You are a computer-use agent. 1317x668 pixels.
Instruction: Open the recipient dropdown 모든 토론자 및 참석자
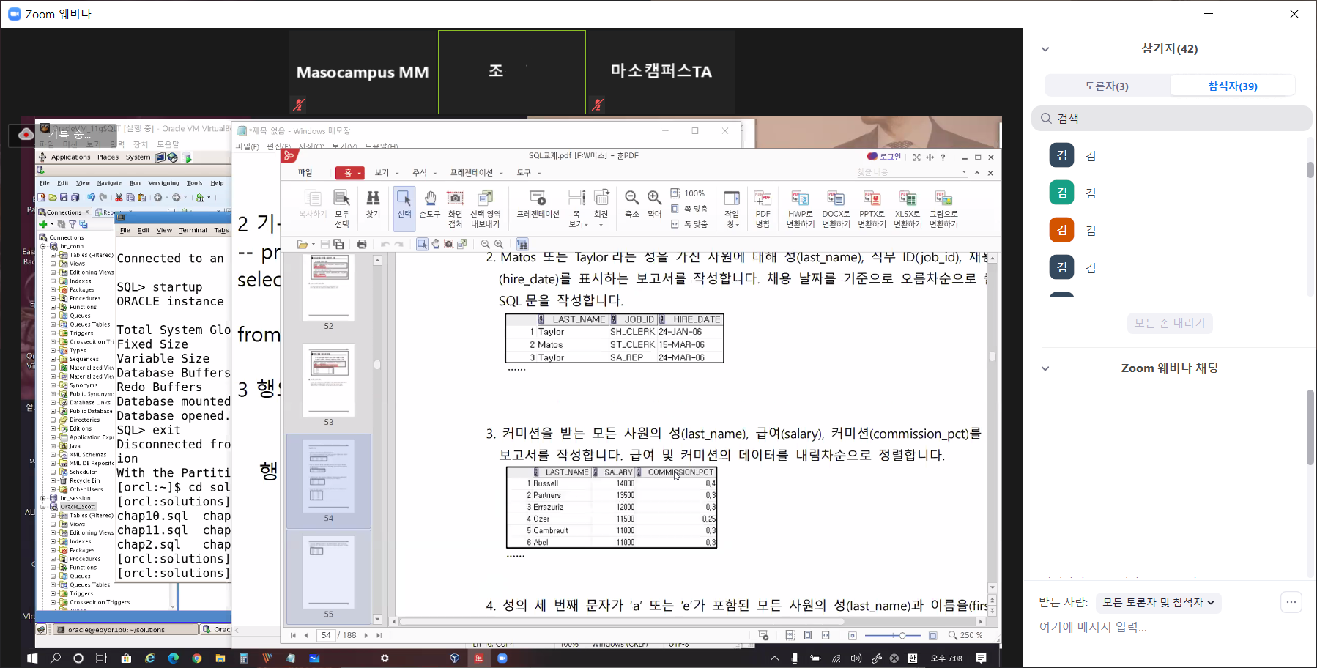tap(1158, 602)
